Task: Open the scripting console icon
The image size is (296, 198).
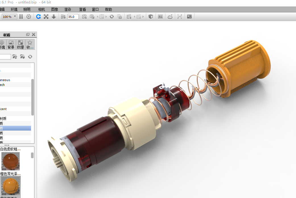Action: (x=189, y=16)
